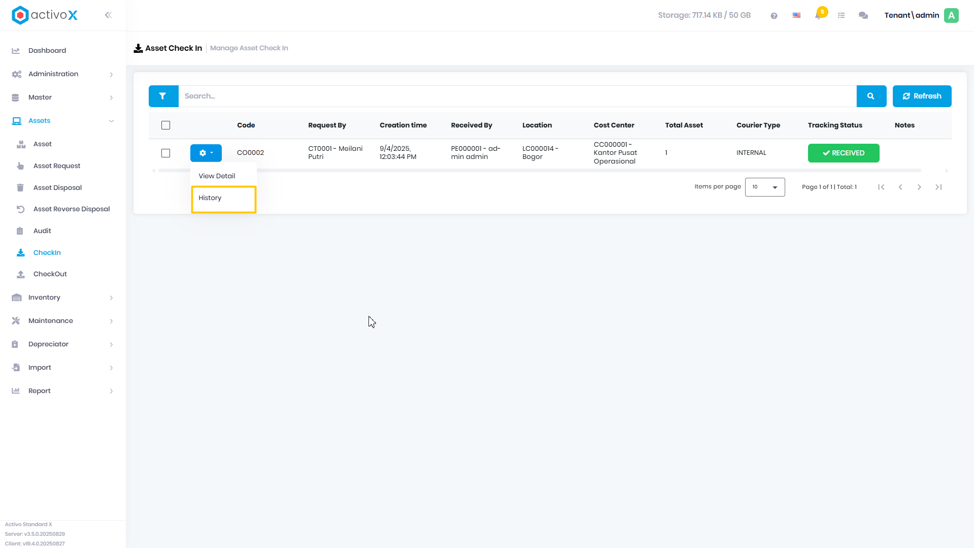Tick the select-all checkbox in table header

coord(165,125)
